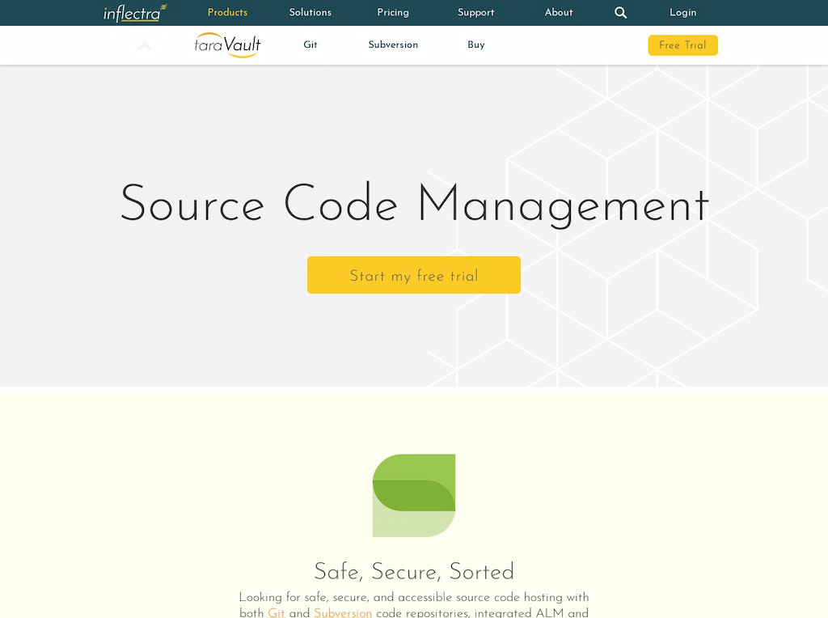
Task: Click the Login link
Action: [x=682, y=13]
